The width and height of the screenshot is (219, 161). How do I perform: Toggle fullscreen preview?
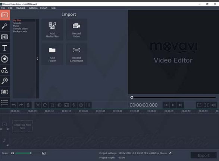(206, 105)
